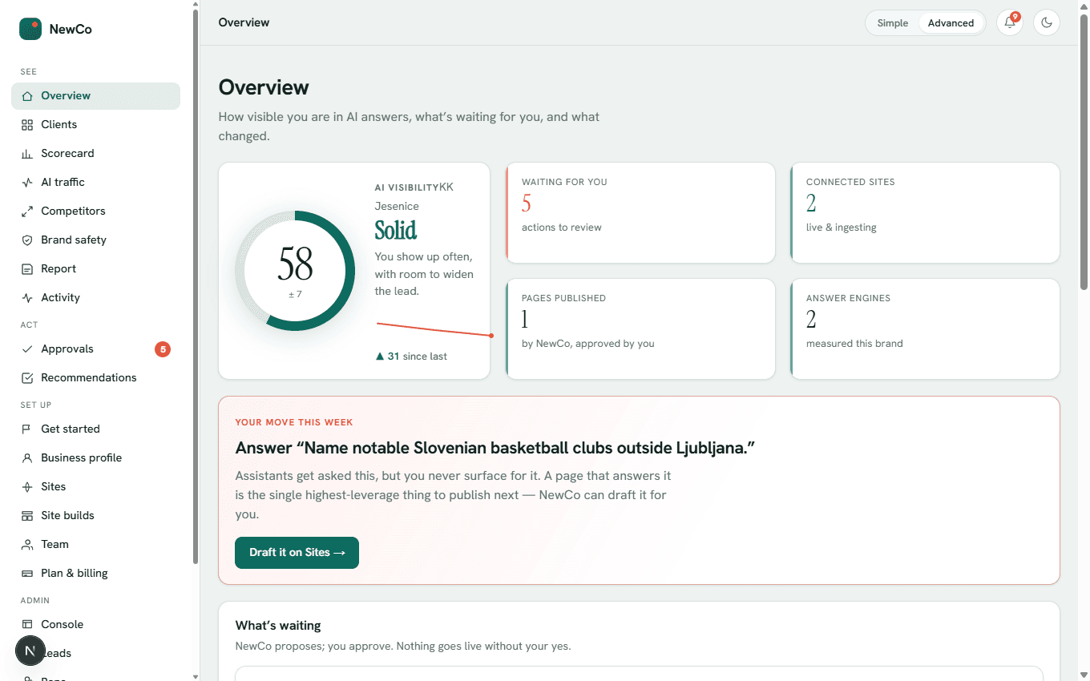Click the Recommendations checkbox icon

[27, 378]
